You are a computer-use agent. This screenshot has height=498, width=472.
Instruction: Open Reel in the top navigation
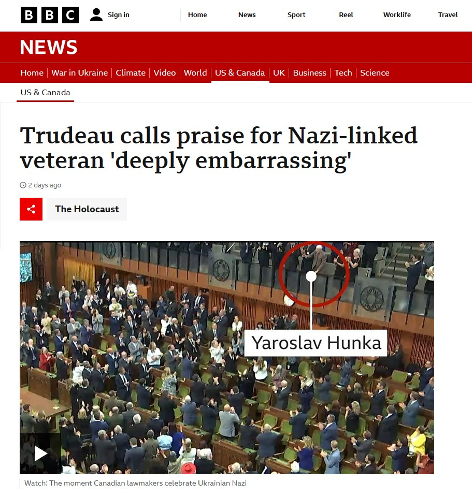(x=346, y=14)
